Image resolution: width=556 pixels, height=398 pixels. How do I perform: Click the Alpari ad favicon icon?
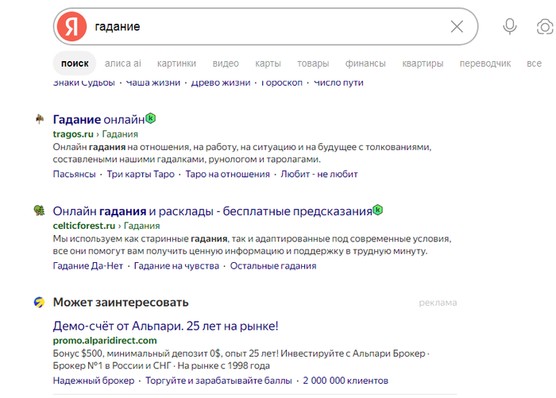(x=40, y=302)
